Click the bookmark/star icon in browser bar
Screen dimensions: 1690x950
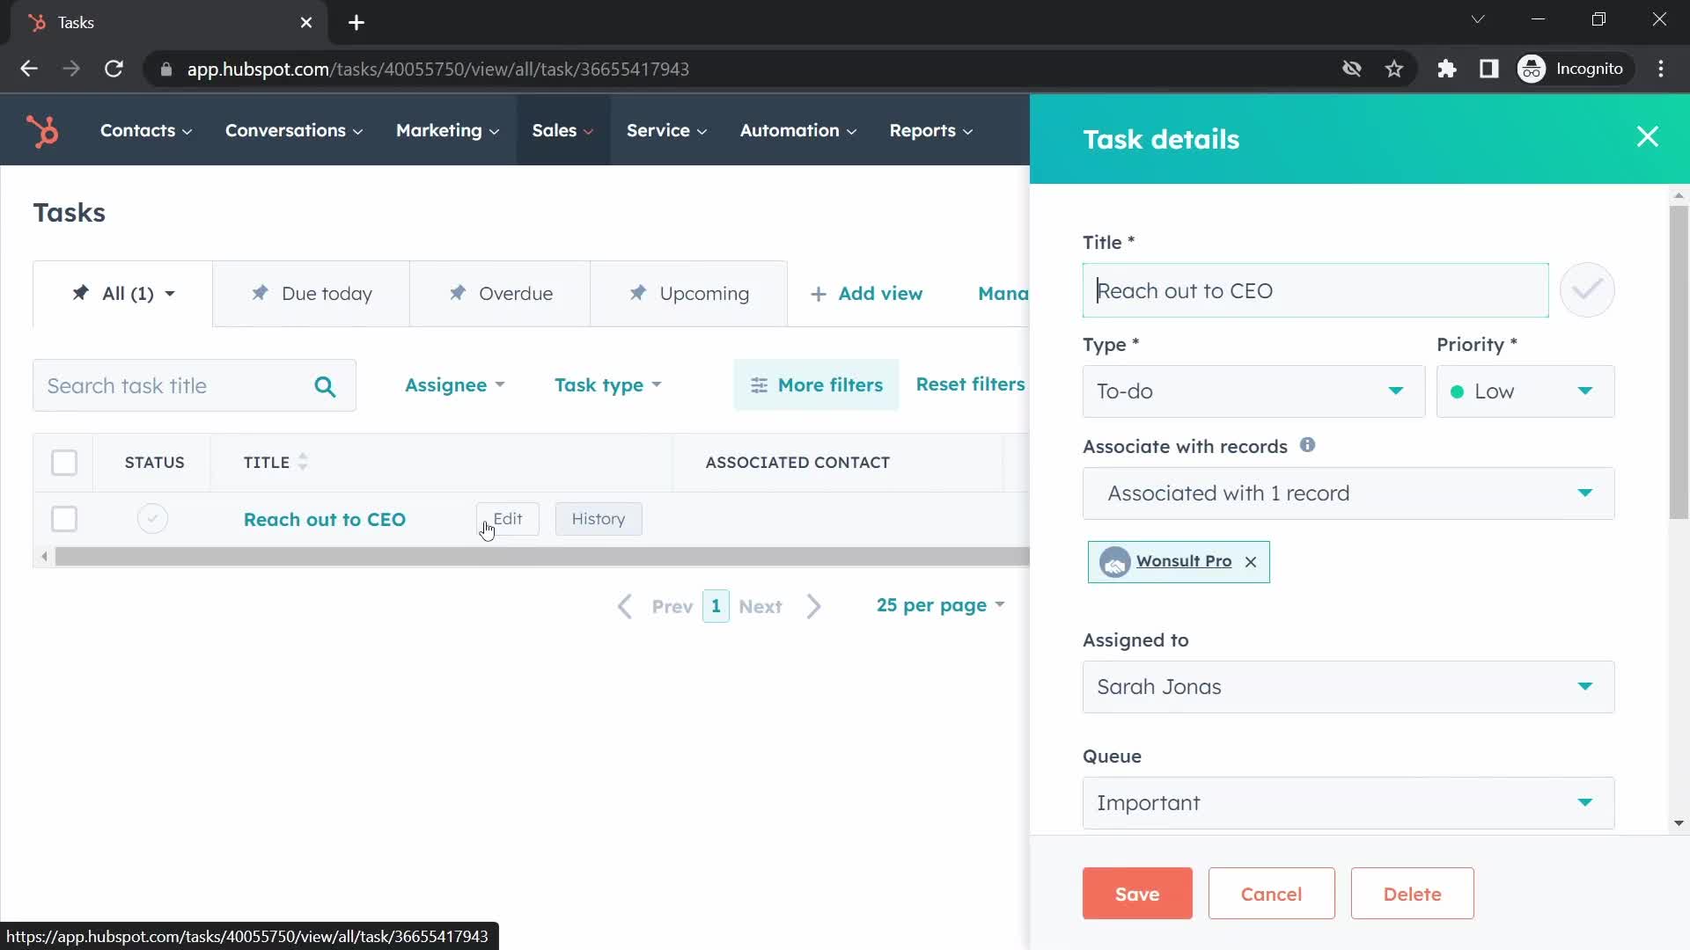pyautogui.click(x=1394, y=69)
